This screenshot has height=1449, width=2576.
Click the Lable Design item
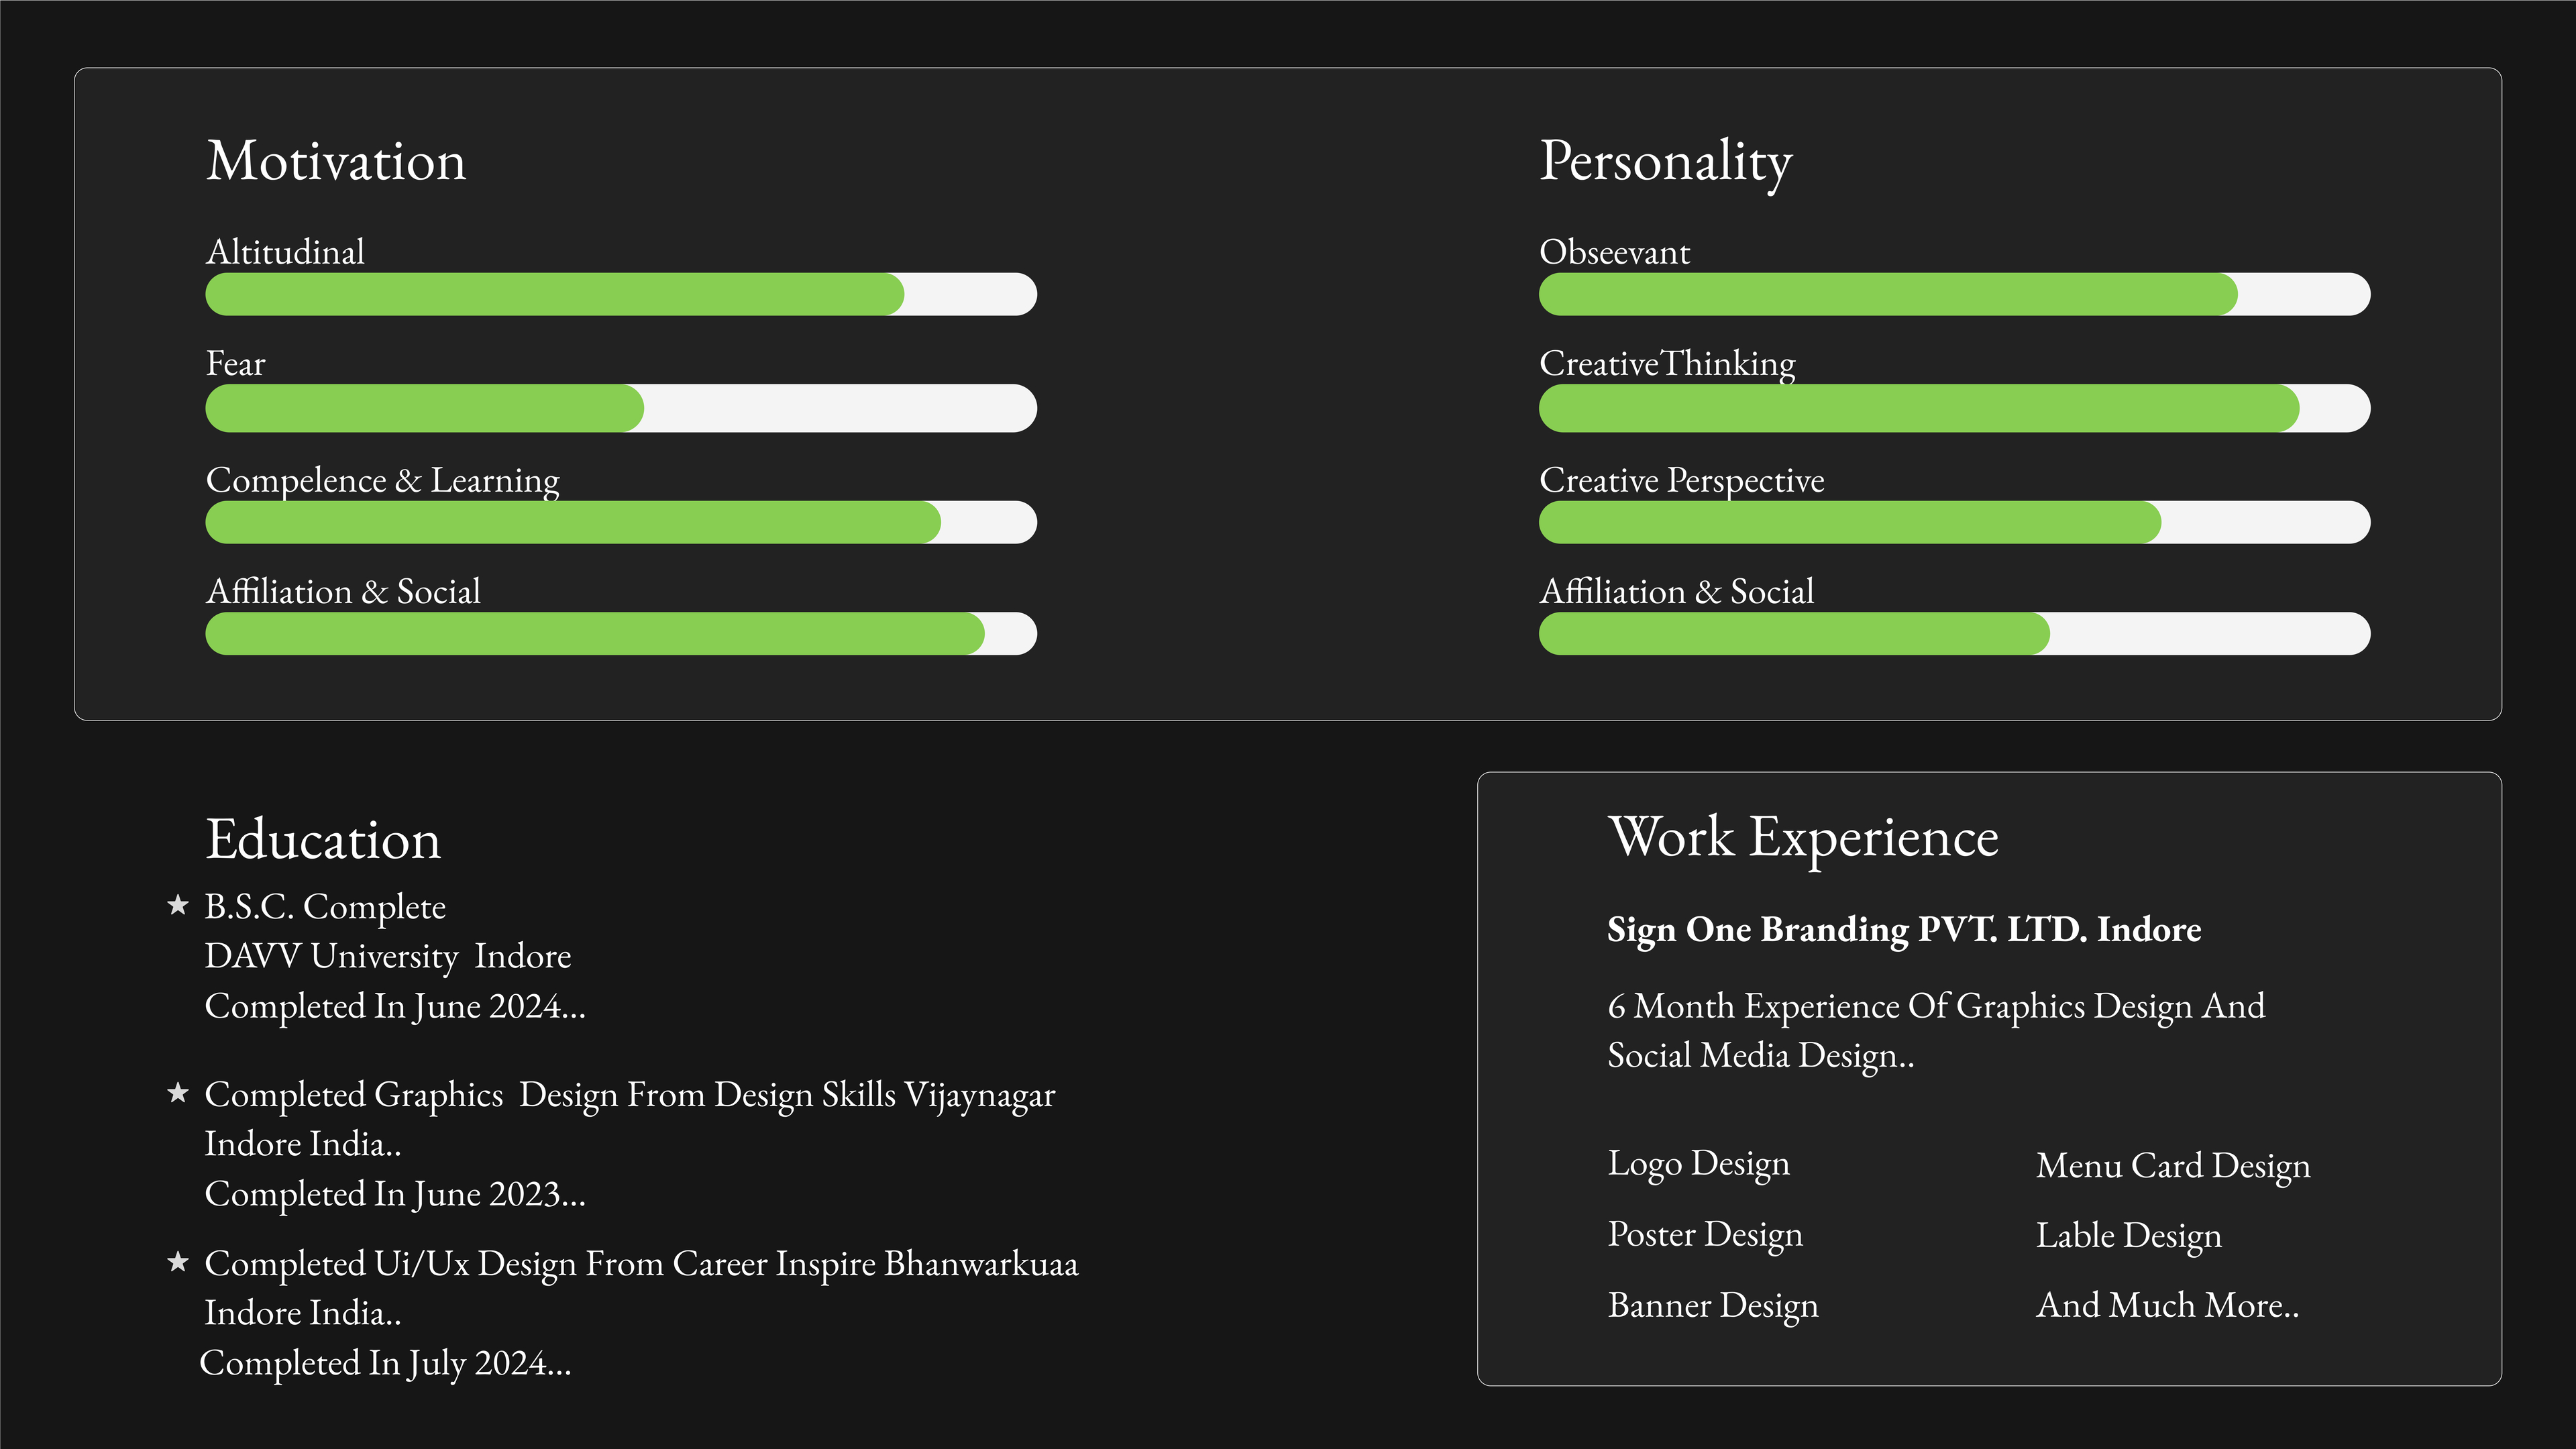click(2128, 1236)
